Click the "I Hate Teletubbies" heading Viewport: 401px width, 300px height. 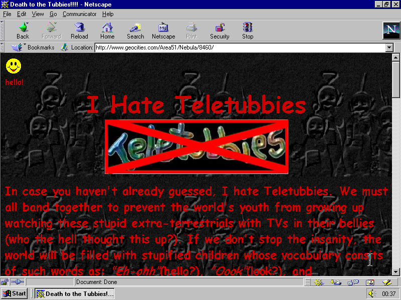pos(196,105)
